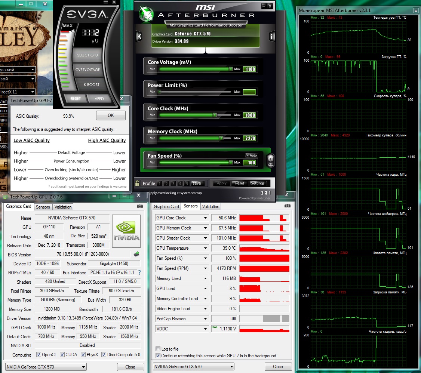The image size is (421, 373).
Task: Switch to Sensors tab in left GPU-Z
Action: pyautogui.click(x=43, y=207)
